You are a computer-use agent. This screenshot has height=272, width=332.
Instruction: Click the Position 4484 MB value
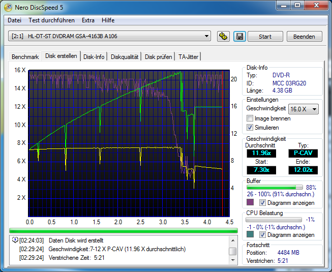click(x=288, y=253)
